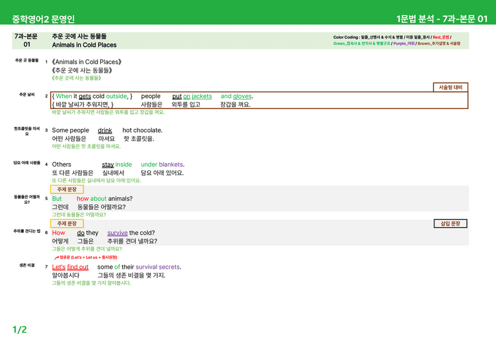Viewport: 496px width, 350px height.
Task: Click the "Purple_어휘" legend entry
Action: coord(404,44)
